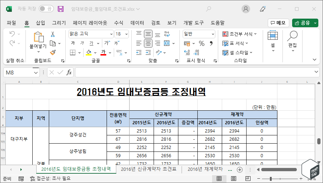Screen dimensions: 323x183
Task: Click the text orientation icon
Action: 159,52
